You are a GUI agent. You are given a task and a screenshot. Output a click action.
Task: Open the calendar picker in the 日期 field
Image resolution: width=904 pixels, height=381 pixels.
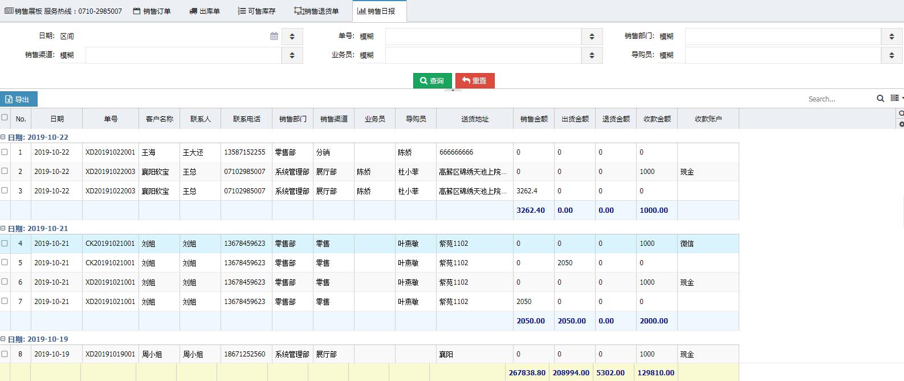[x=274, y=36]
